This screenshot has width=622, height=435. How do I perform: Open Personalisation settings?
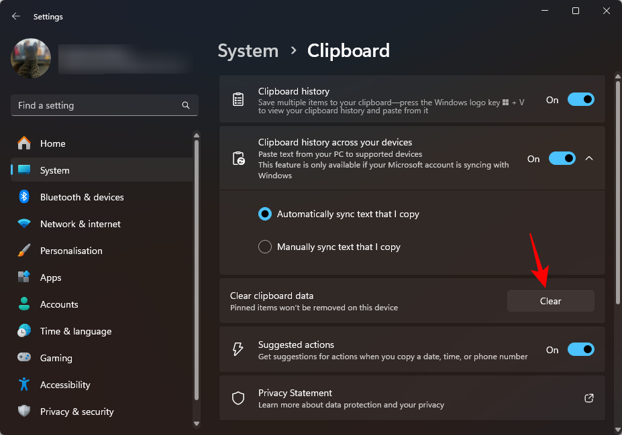point(71,251)
